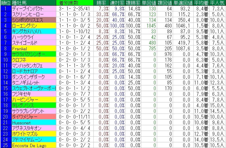Click the 350.4 value in シンボリクリスエス row

[x=183, y=20]
